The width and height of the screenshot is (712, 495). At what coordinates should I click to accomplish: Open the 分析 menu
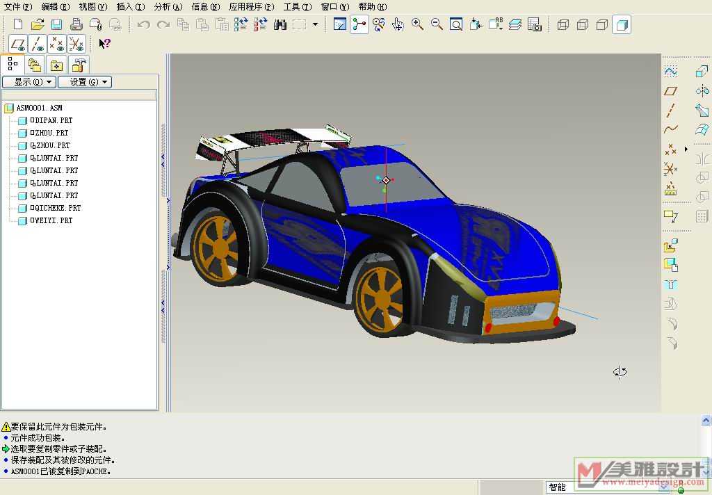tap(168, 7)
